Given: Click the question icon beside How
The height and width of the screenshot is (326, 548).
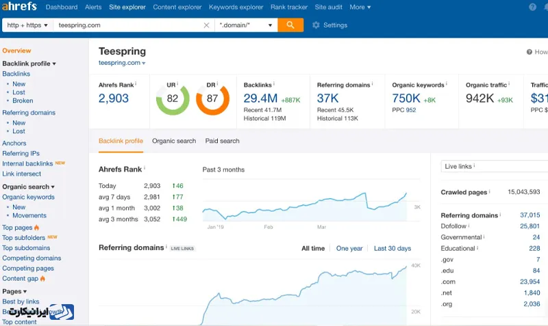Looking at the screenshot, I should [x=529, y=52].
